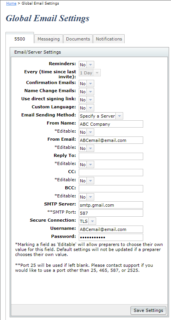171x320 pixels.
Task: Click the Save Settings button
Action: (x=148, y=310)
